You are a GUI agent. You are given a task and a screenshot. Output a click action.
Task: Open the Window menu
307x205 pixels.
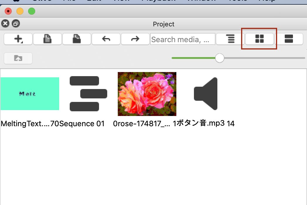click(x=202, y=1)
